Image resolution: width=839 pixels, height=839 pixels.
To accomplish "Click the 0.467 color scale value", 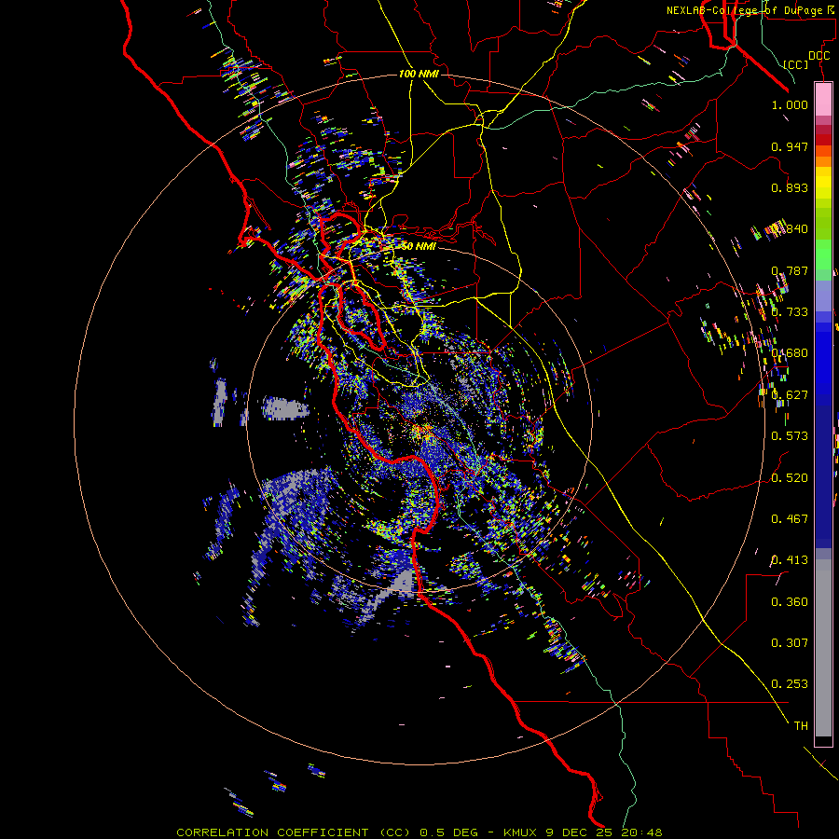I will (790, 519).
